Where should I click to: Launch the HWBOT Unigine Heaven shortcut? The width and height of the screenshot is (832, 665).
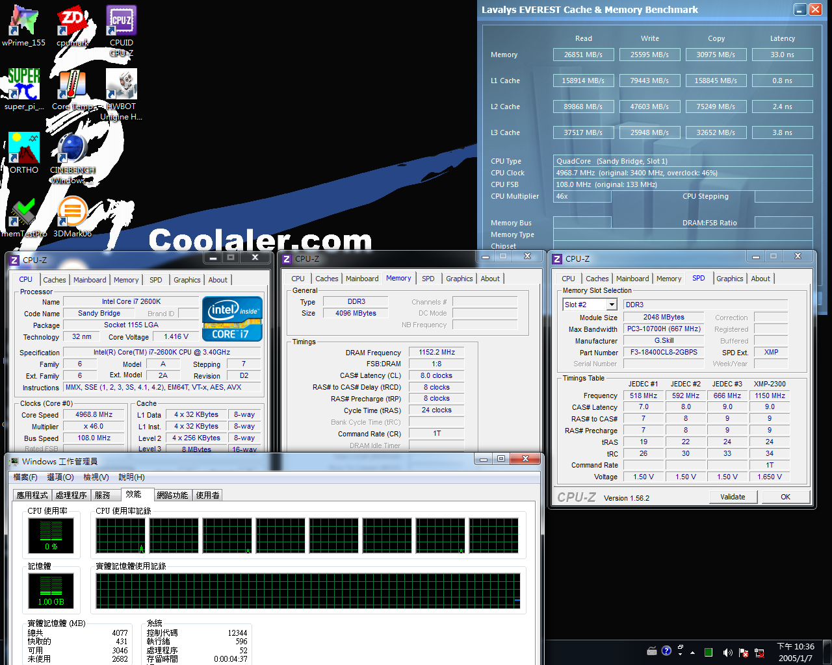[122, 95]
